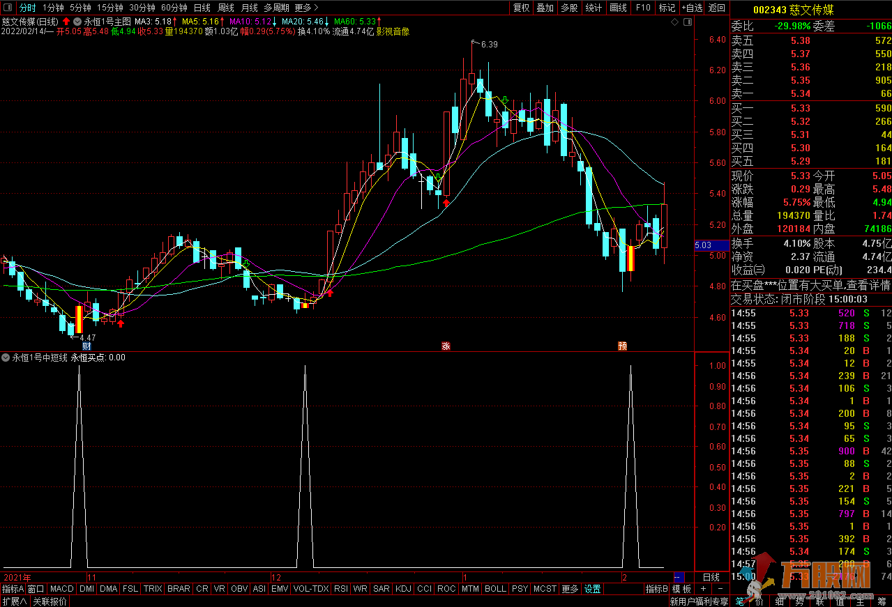Click the 预 marker on the chart
This screenshot has width=892, height=607.
622,346
